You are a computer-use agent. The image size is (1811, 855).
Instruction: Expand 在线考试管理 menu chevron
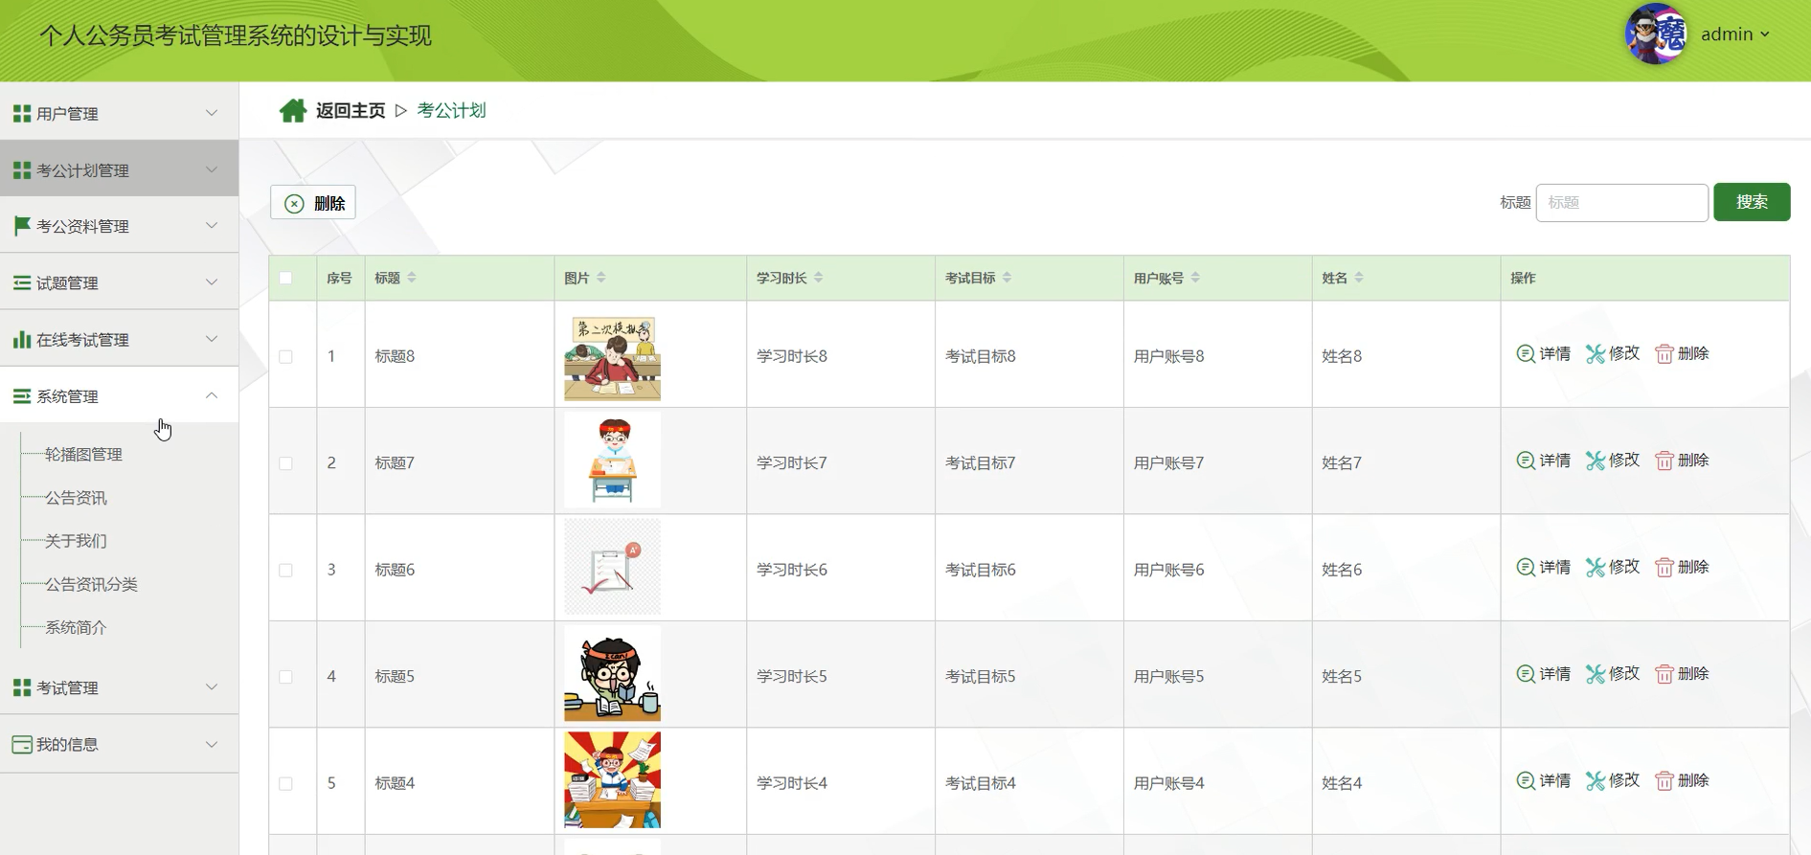212,339
